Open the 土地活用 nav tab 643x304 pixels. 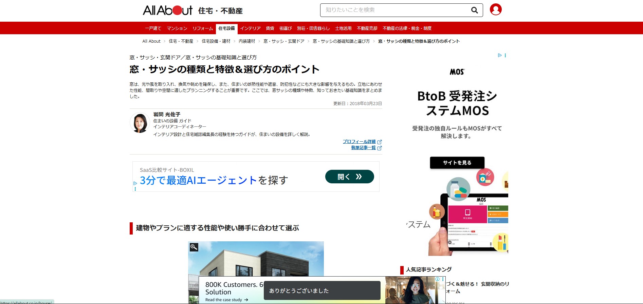click(x=343, y=28)
